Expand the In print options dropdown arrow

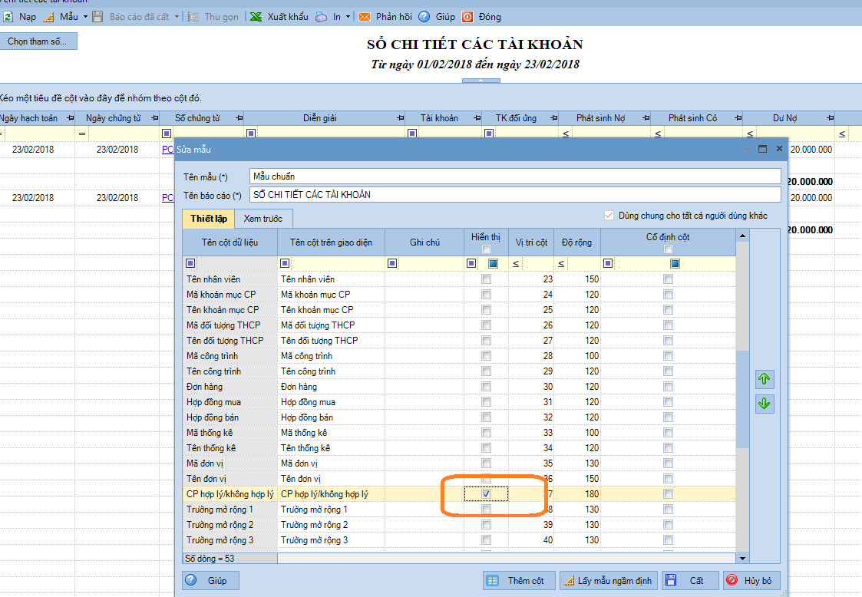click(348, 16)
